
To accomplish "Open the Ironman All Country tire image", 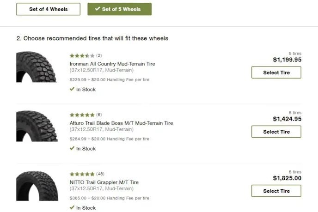I will (x=37, y=67).
